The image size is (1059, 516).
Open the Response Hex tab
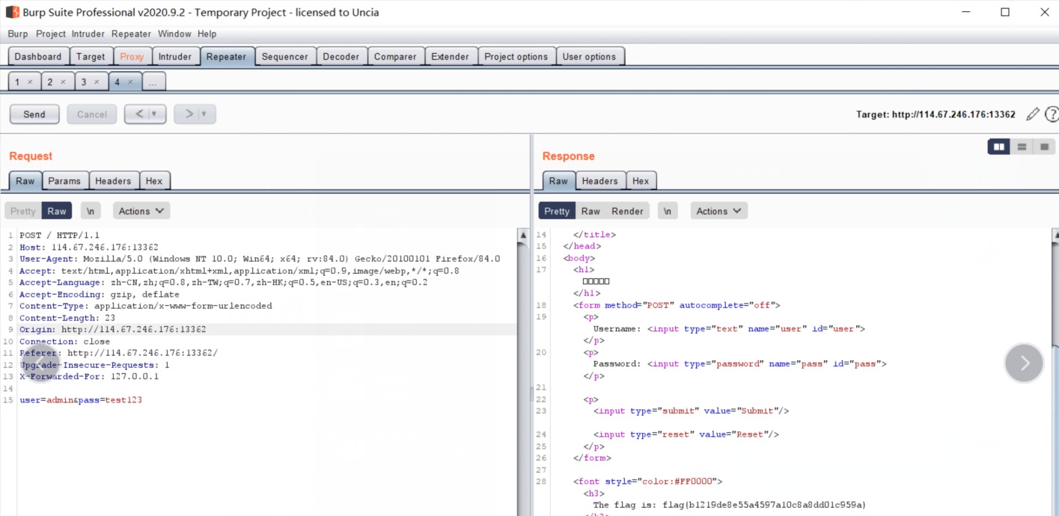coord(641,181)
